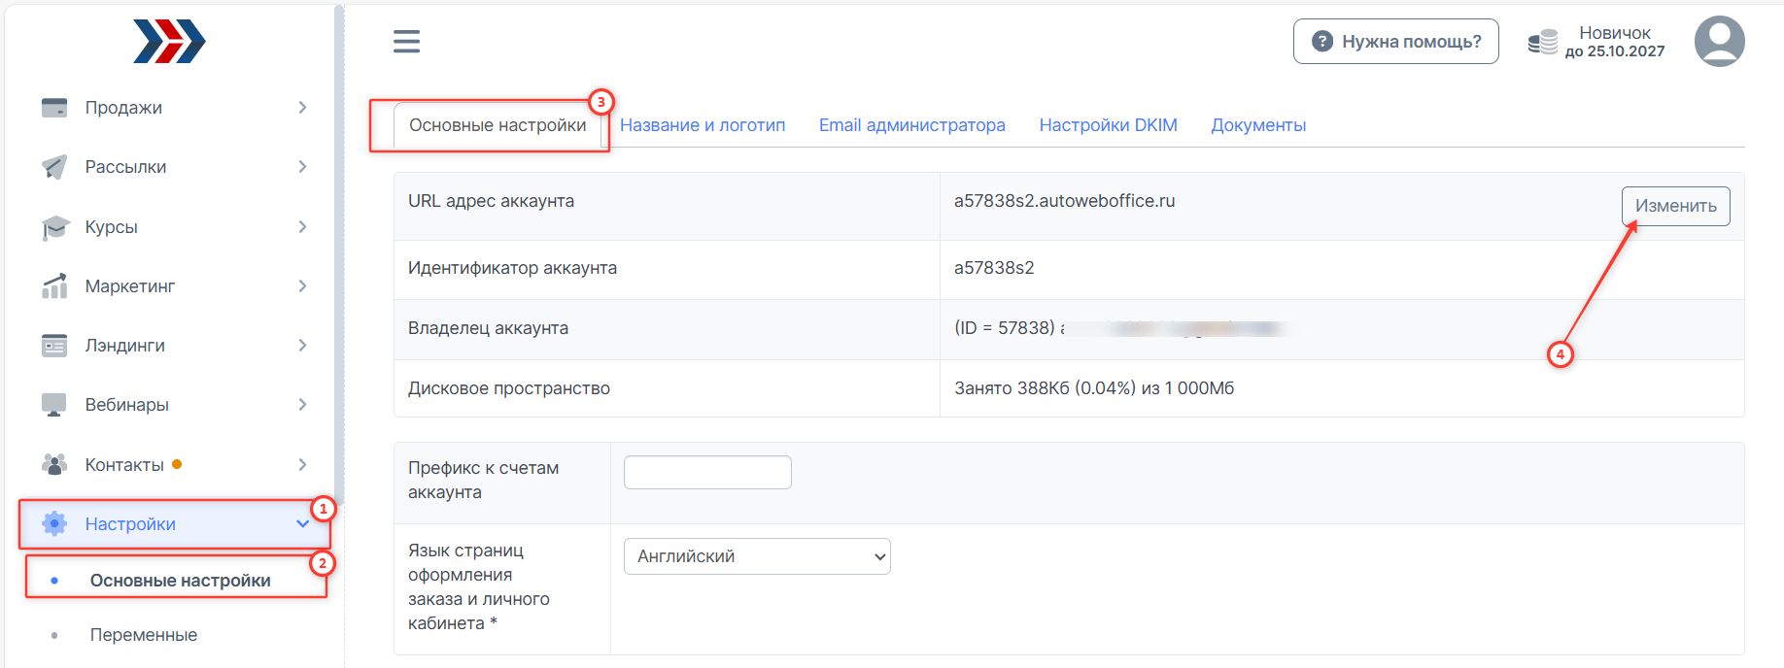This screenshot has width=1784, height=668.
Task: Focus the invoice prefix input field
Action: 707,473
